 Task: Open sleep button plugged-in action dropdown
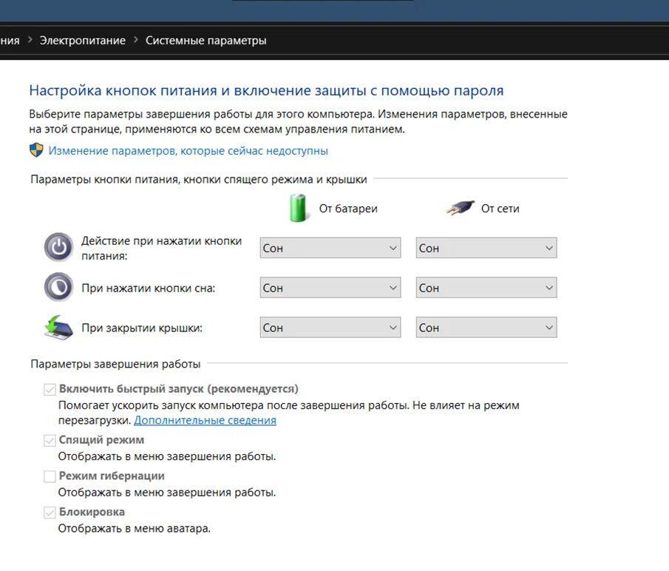tap(486, 288)
